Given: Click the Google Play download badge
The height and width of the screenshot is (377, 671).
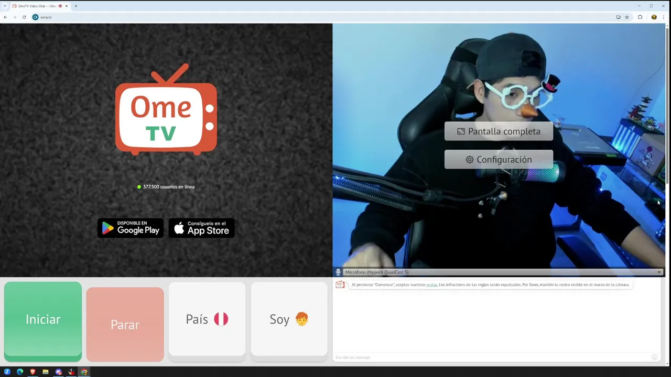Looking at the screenshot, I should [131, 228].
